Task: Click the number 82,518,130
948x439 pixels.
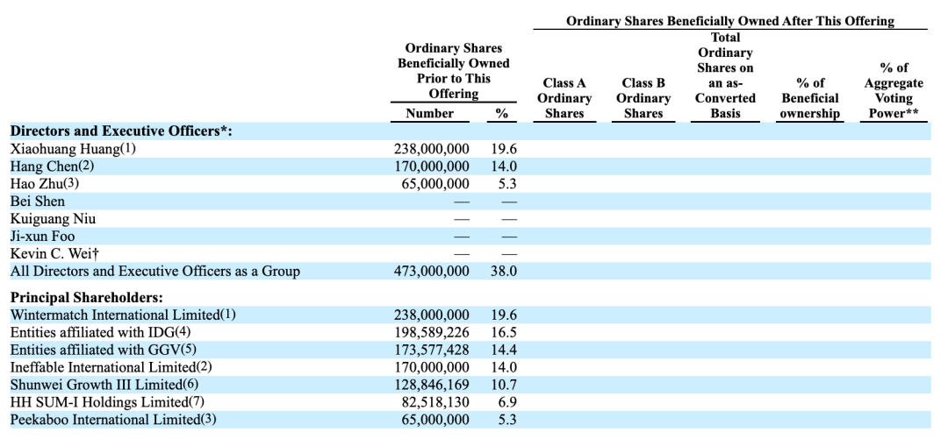Action: coord(434,401)
